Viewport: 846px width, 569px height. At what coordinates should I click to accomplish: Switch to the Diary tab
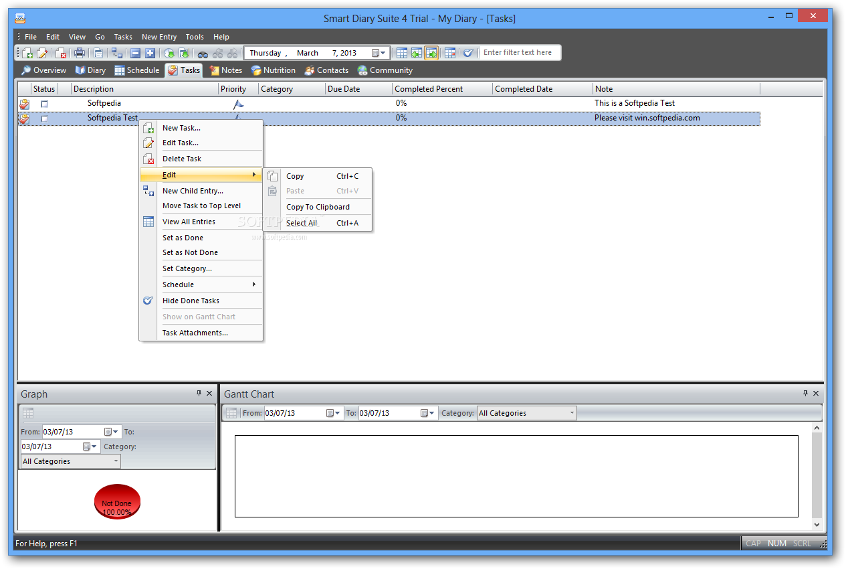click(90, 70)
